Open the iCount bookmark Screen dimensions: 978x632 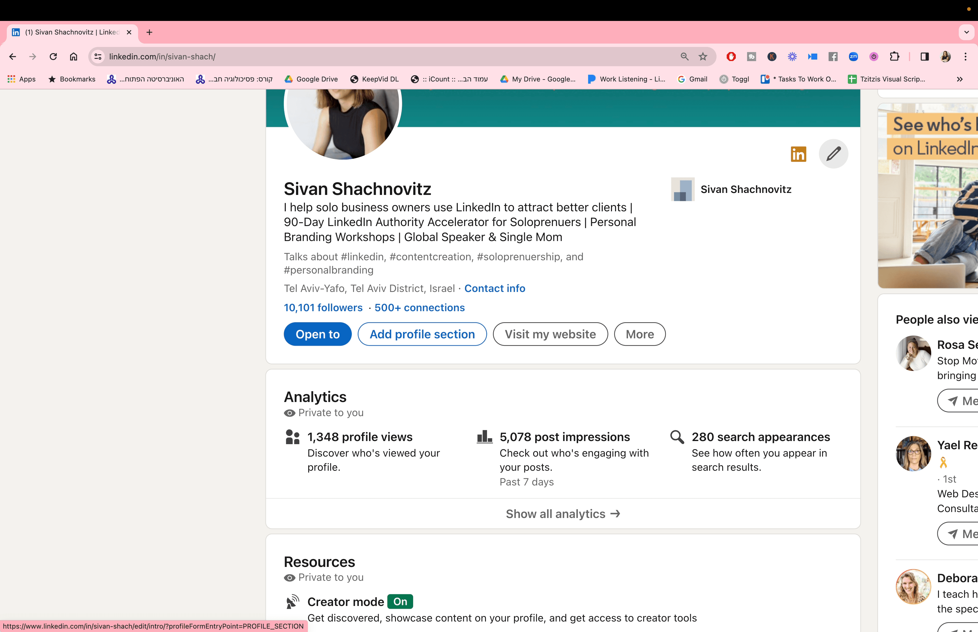(449, 79)
